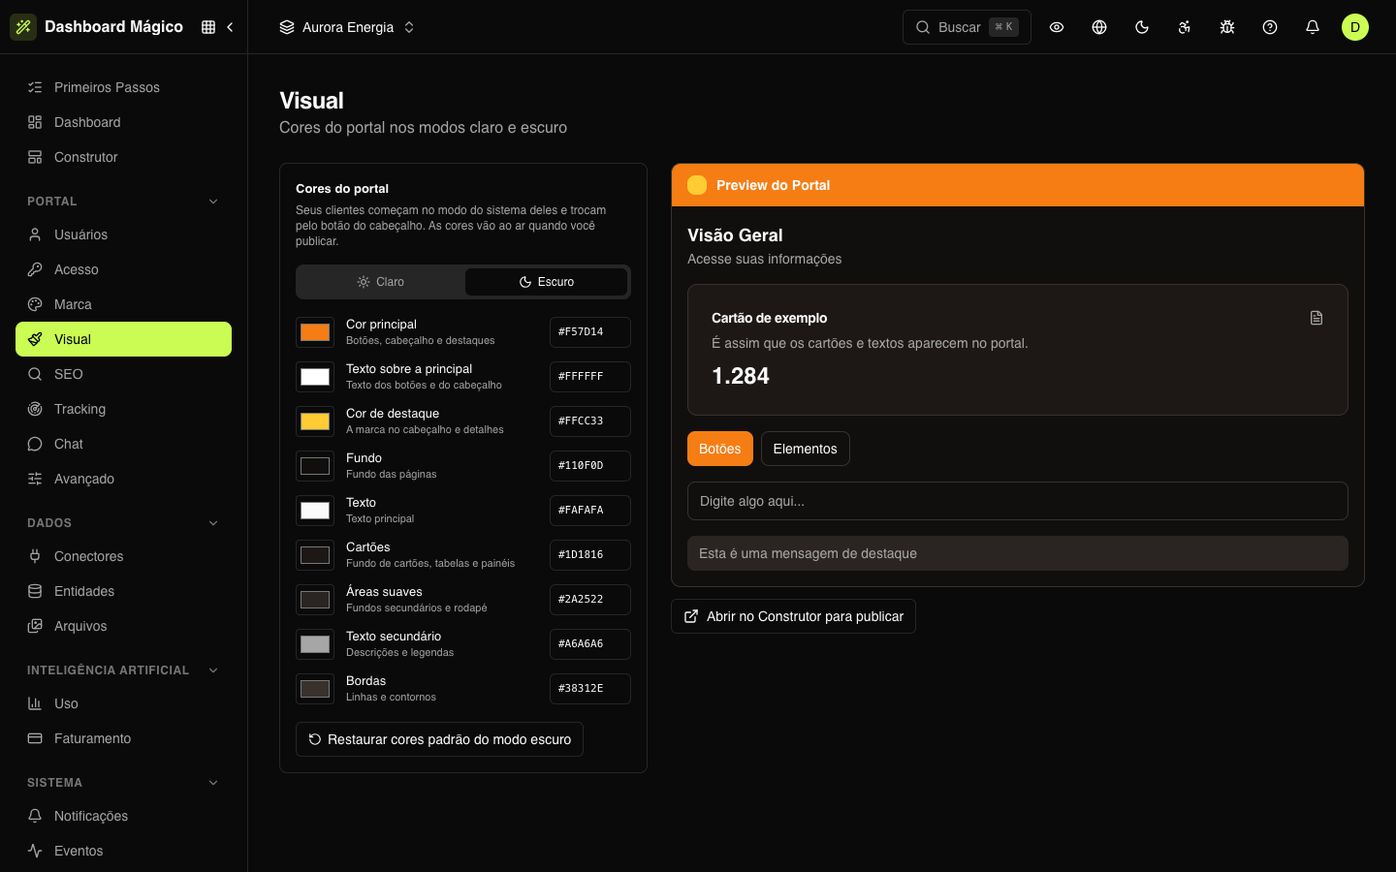Image resolution: width=1396 pixels, height=872 pixels.
Task: Click the eye preview icon in header
Action: pyautogui.click(x=1057, y=27)
